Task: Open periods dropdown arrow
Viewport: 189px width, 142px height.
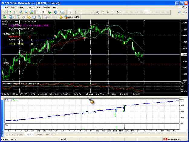Action: click(x=58, y=12)
